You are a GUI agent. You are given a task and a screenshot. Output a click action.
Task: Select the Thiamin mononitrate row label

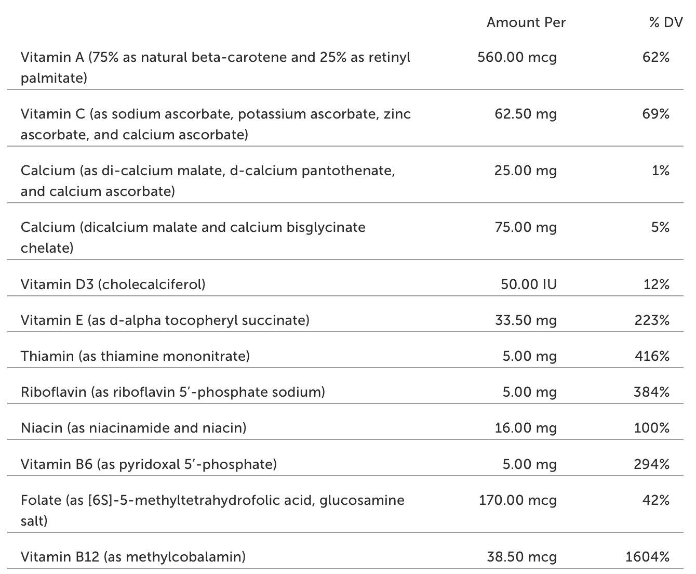[x=135, y=356]
